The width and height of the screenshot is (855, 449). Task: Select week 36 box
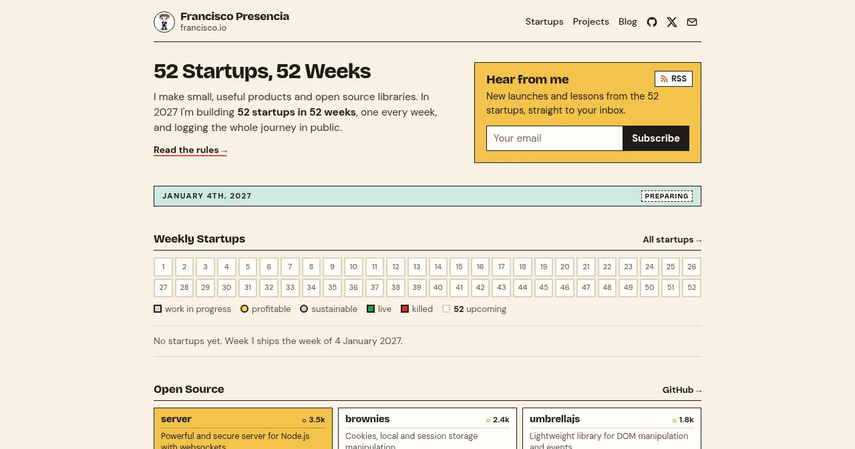coord(353,288)
